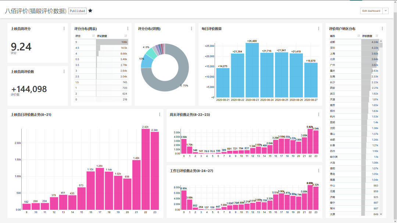Click the dashboard title 八佰评价(猫眼评价数据)
397x223 pixels.
[x=36, y=11]
